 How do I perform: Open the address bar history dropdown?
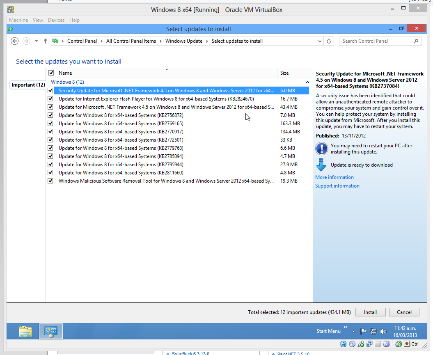point(320,41)
